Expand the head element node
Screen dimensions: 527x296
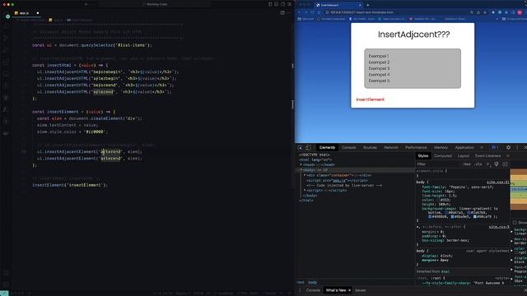click(301, 164)
